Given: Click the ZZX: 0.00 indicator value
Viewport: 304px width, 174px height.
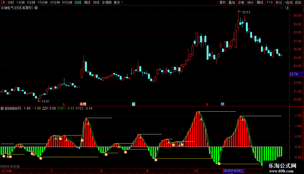Looking at the screenshot, I should 49,108.
